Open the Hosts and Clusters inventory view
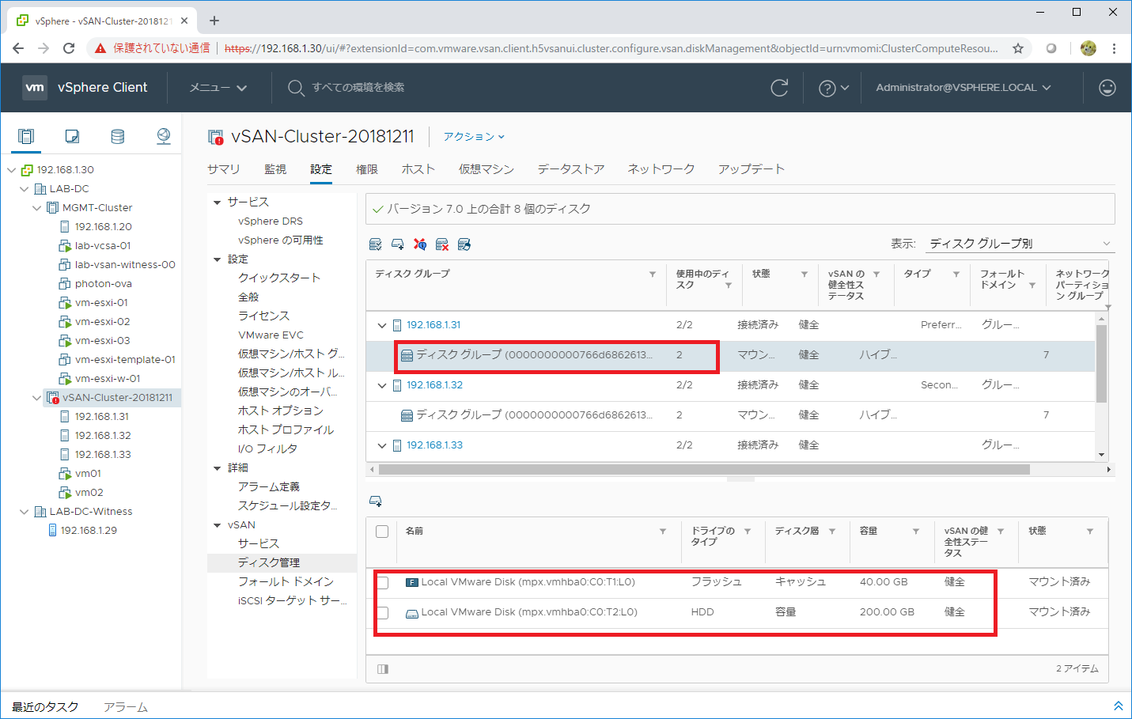This screenshot has width=1132, height=719. click(x=26, y=136)
